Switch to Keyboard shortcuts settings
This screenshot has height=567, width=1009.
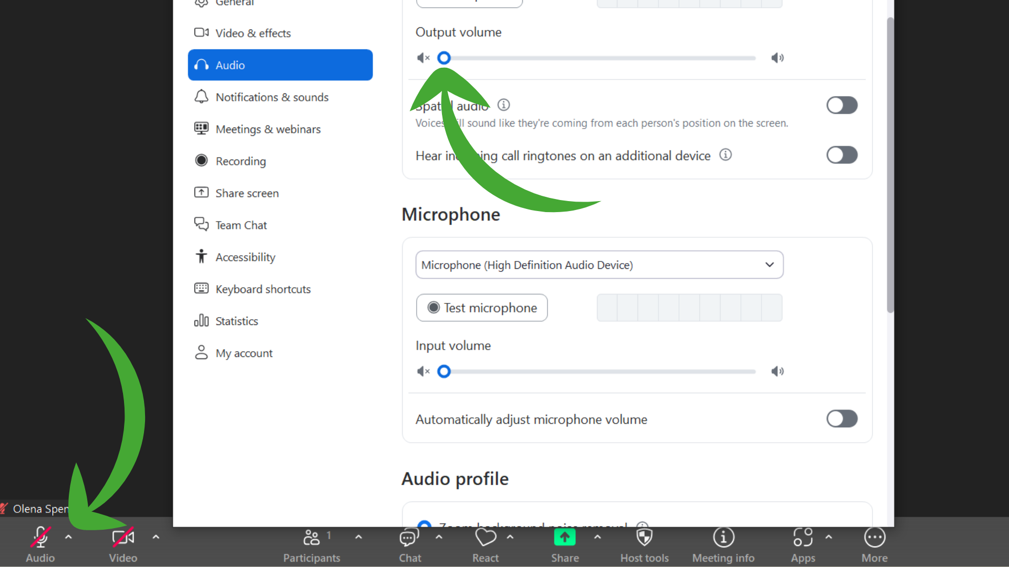click(x=263, y=289)
